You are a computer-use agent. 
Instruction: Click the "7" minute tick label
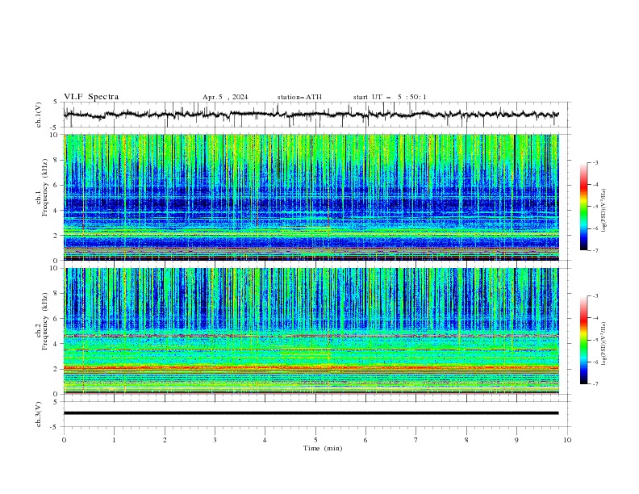tap(416, 440)
